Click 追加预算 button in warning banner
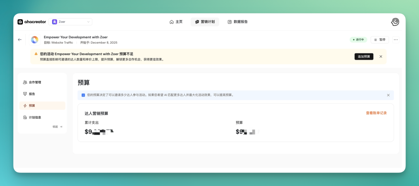 coord(364,56)
